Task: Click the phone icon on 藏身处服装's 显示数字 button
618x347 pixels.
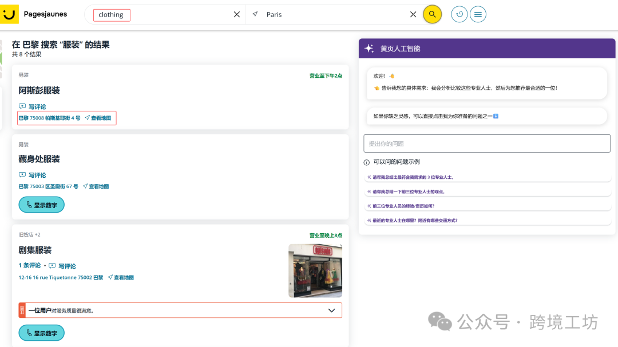Action: pyautogui.click(x=29, y=204)
